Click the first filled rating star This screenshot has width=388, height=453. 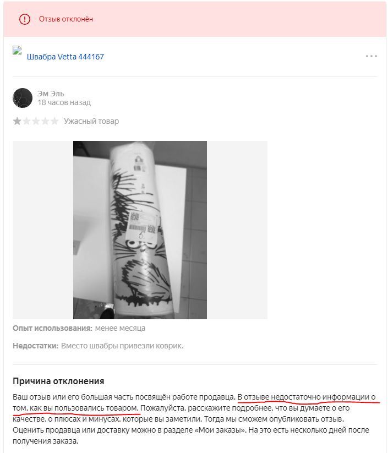[x=17, y=121]
